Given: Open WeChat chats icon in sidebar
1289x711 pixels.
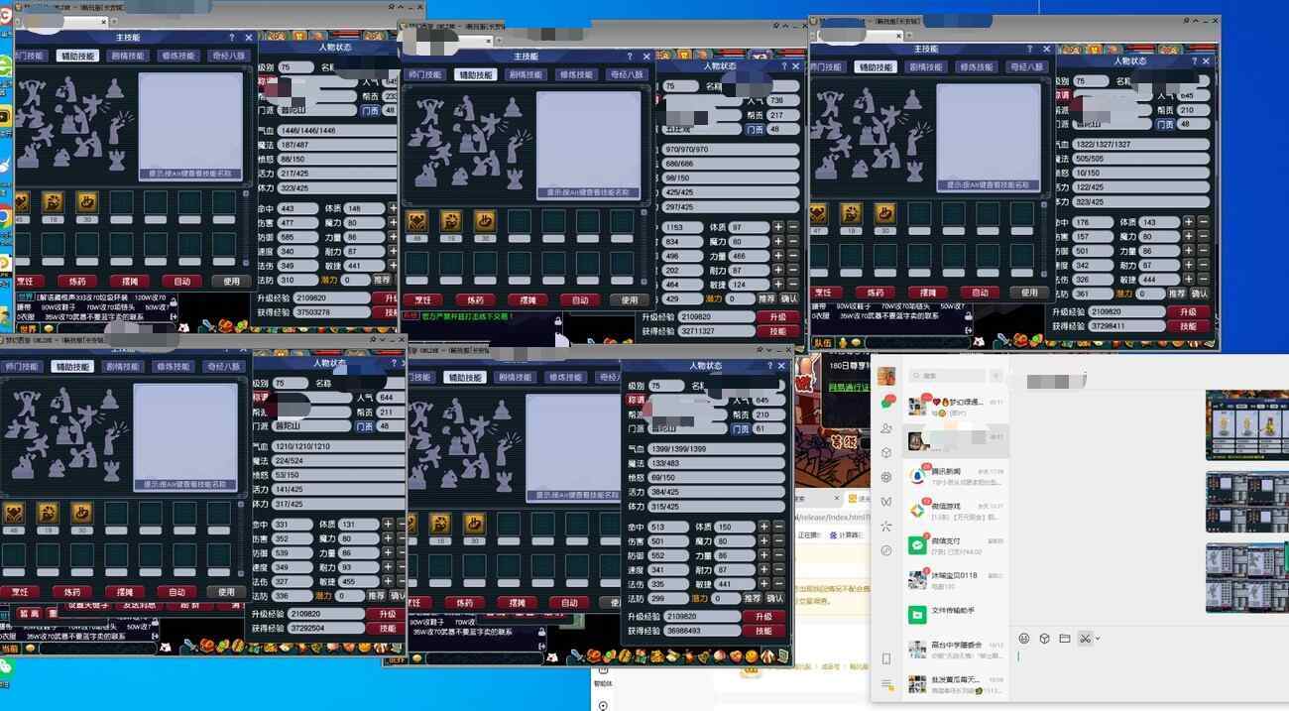Looking at the screenshot, I should (886, 403).
